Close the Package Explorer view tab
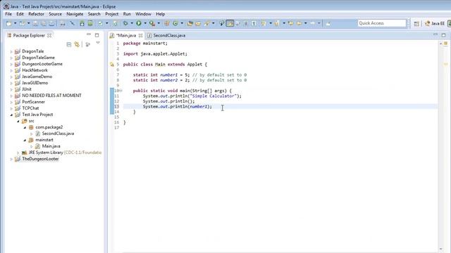This screenshot has width=451, height=253. 49,35
